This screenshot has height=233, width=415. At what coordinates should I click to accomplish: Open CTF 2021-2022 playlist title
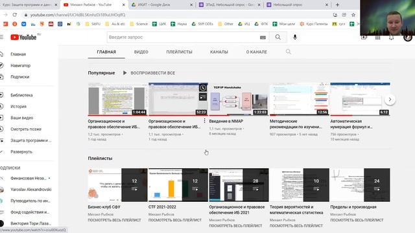click(x=162, y=207)
